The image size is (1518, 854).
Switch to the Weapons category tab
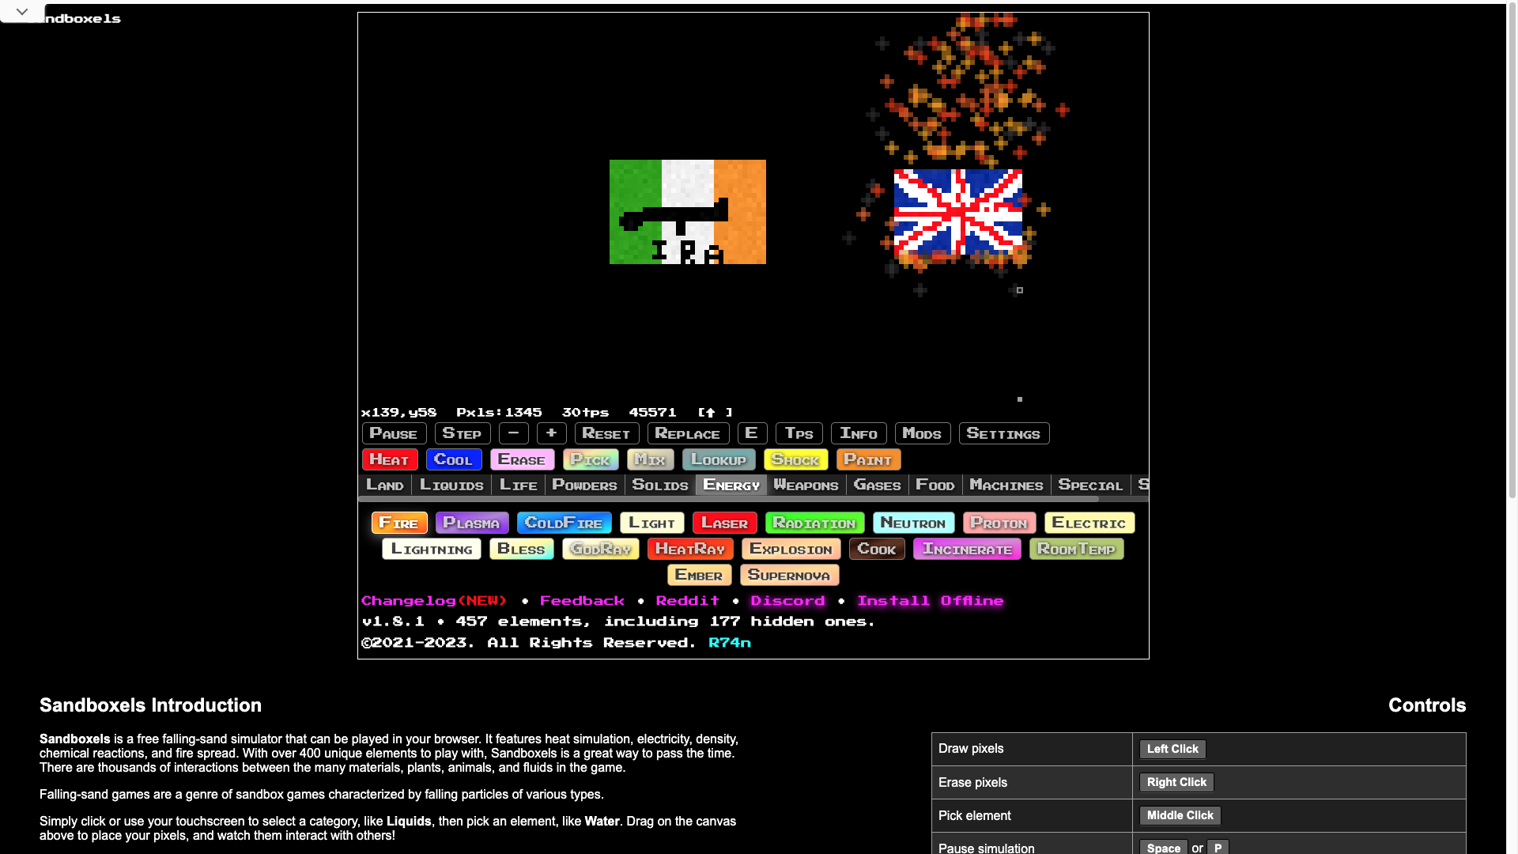[x=806, y=485]
